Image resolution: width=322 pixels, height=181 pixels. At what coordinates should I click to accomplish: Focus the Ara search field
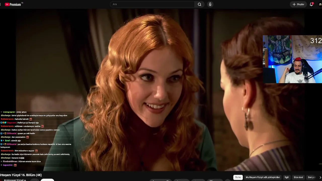(152, 4)
